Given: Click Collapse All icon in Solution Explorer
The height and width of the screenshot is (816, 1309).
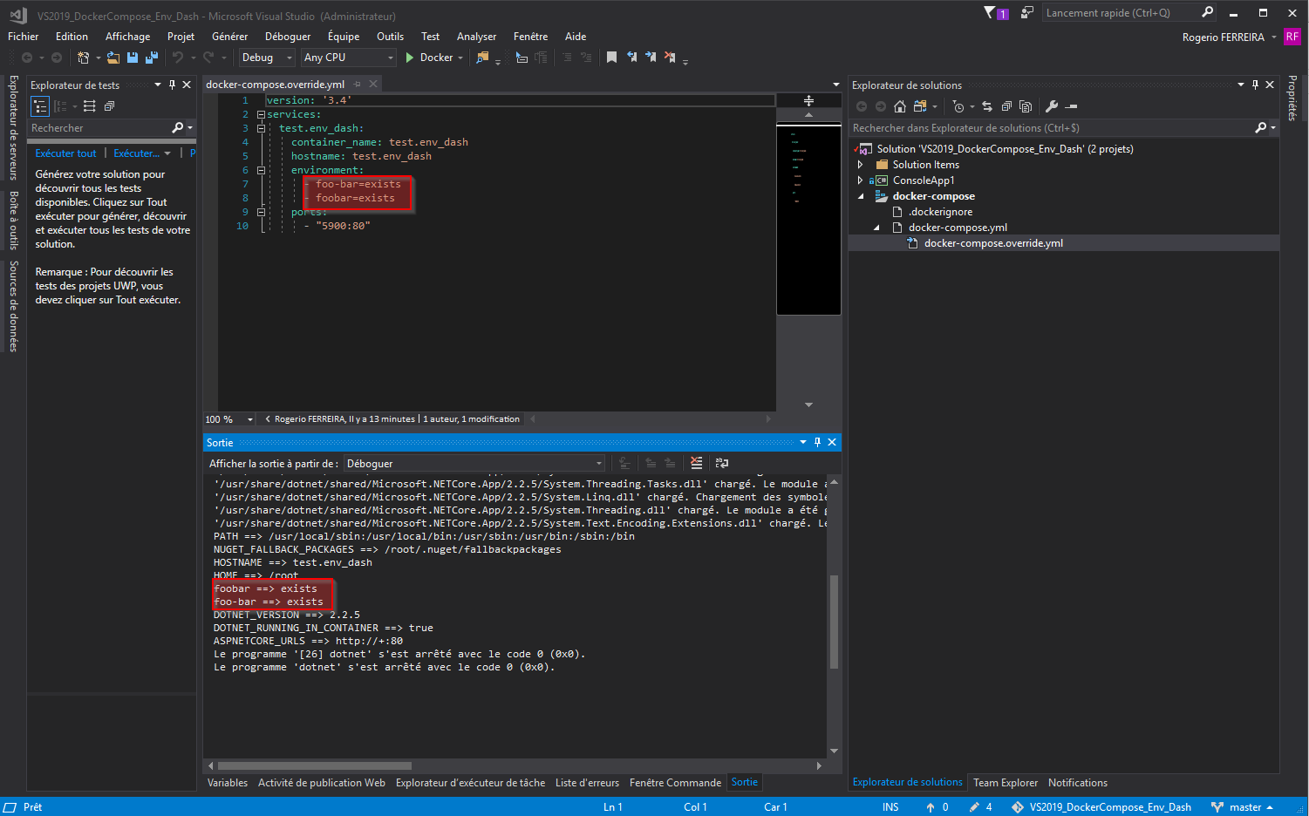Looking at the screenshot, I should coord(1006,106).
